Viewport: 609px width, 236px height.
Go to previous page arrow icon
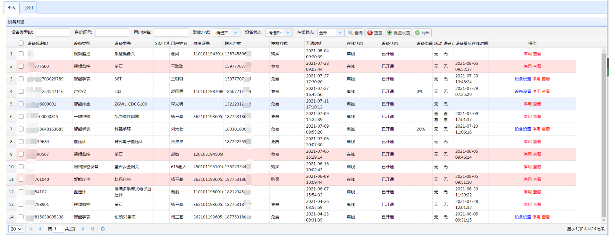(x=40, y=229)
